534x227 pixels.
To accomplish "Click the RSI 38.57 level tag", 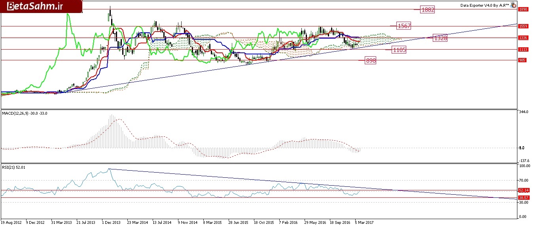I will (523, 197).
